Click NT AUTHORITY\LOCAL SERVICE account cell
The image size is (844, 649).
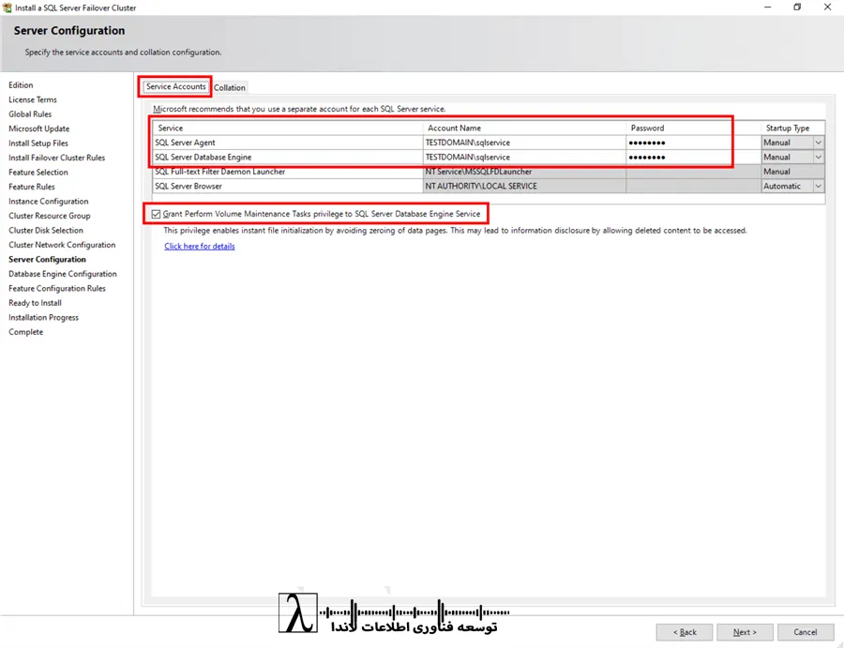(x=524, y=187)
